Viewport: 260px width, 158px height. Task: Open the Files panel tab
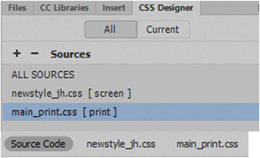click(17, 8)
